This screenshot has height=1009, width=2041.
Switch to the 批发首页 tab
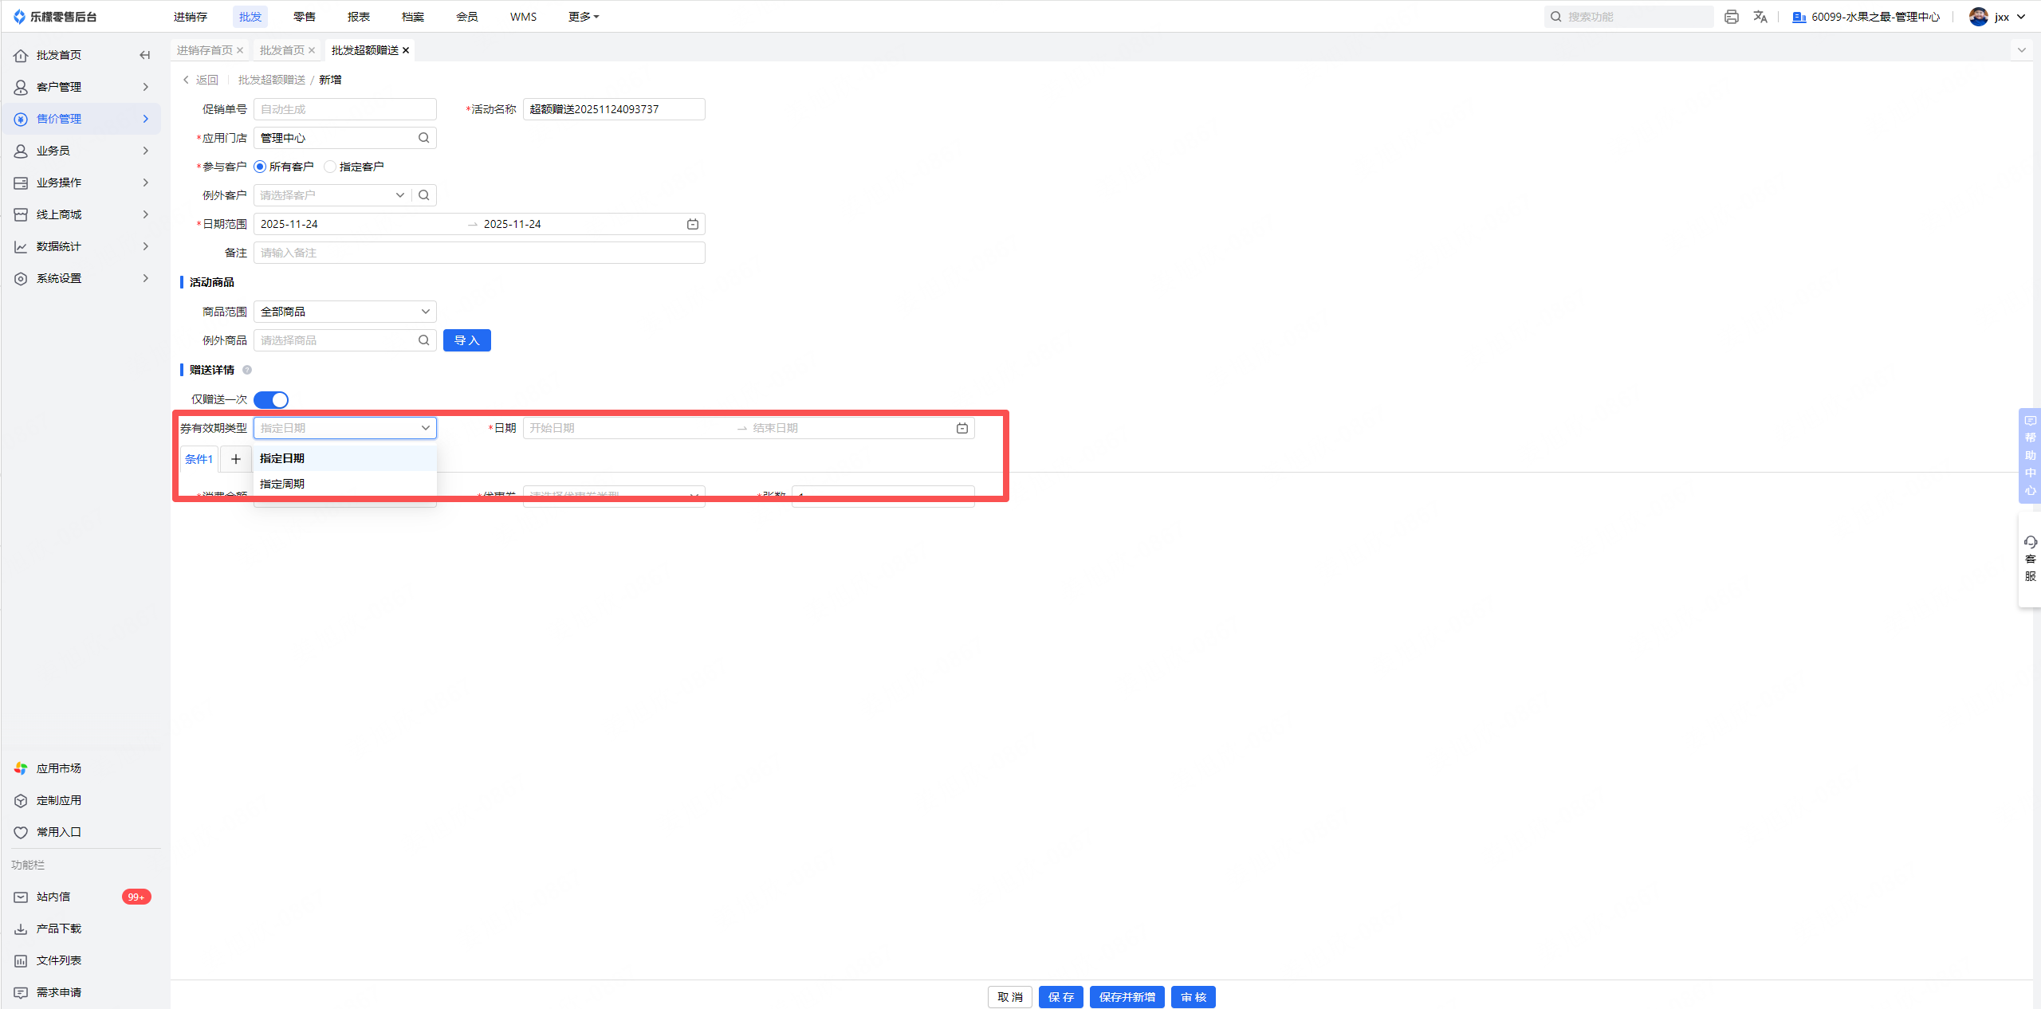point(281,50)
